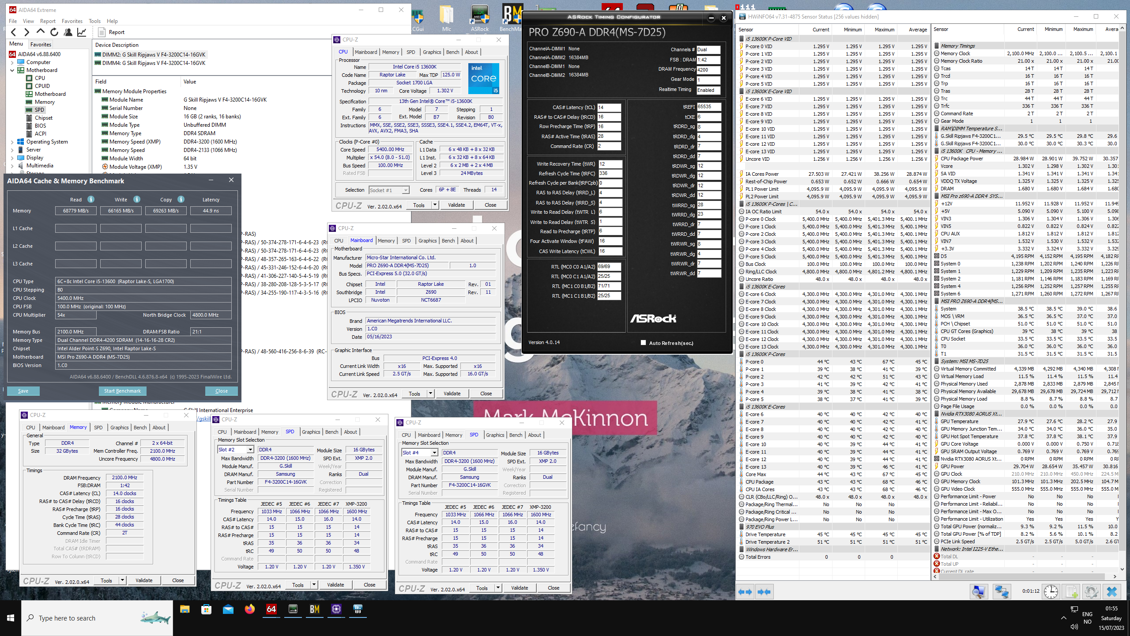Switch to Graphics tab in CPU-Z Mainboard window
The height and width of the screenshot is (636, 1130).
pyautogui.click(x=427, y=241)
